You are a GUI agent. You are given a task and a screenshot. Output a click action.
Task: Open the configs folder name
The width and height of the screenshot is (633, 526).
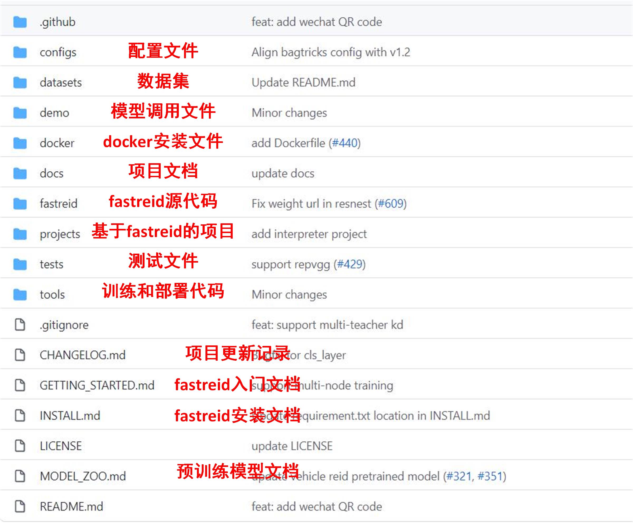[x=58, y=52]
